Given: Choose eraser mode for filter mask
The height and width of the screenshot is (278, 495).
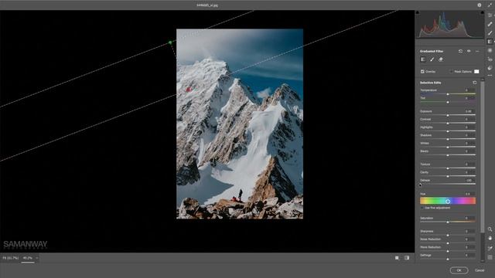Looking at the screenshot, I should pos(441,59).
